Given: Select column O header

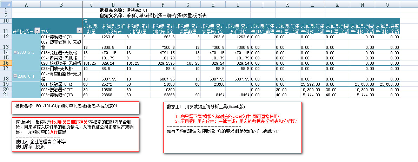Looking at the screenshot, I should pyautogui.click(x=387, y=5).
